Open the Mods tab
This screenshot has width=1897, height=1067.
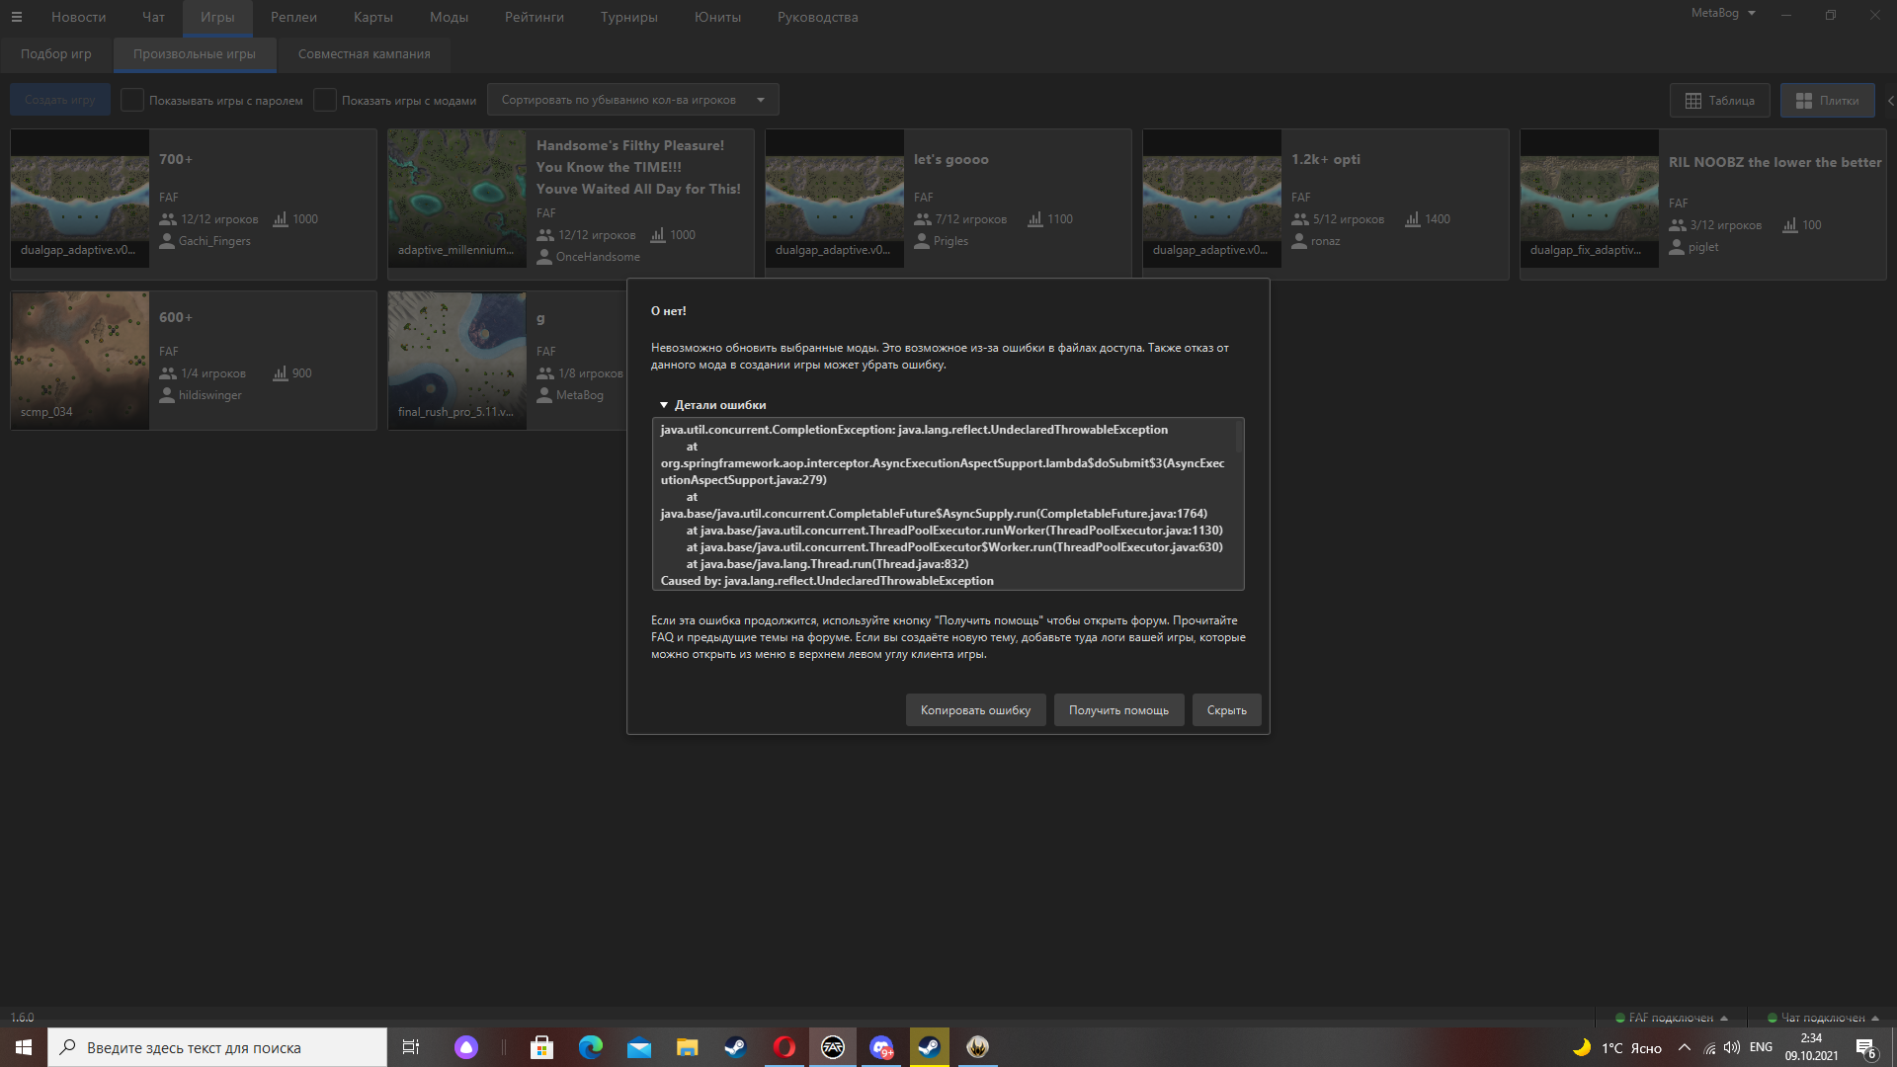click(x=449, y=18)
